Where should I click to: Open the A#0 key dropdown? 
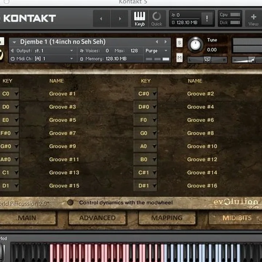click(x=9, y=159)
